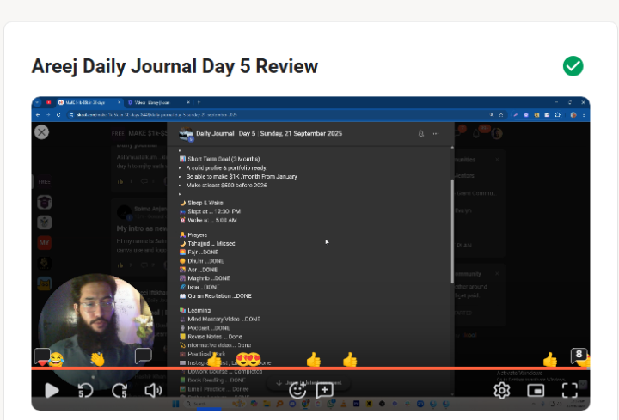Click the add comment plus icon
Image resolution: width=619 pixels, height=420 pixels.
(325, 390)
